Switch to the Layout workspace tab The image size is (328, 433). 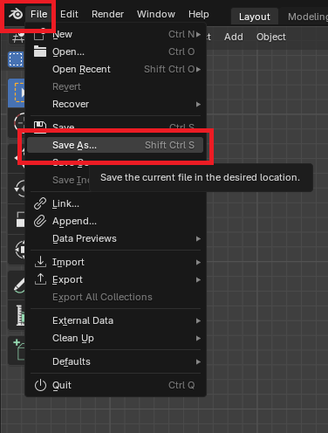pos(255,17)
